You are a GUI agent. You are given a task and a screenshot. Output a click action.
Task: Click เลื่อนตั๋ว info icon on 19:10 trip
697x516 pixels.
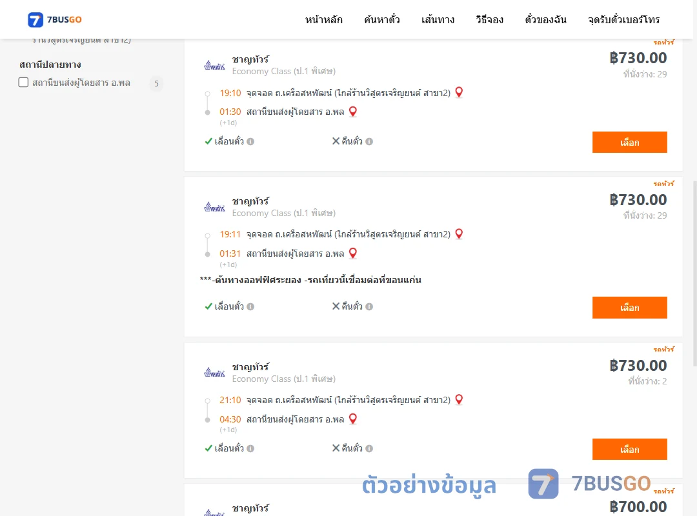(250, 142)
